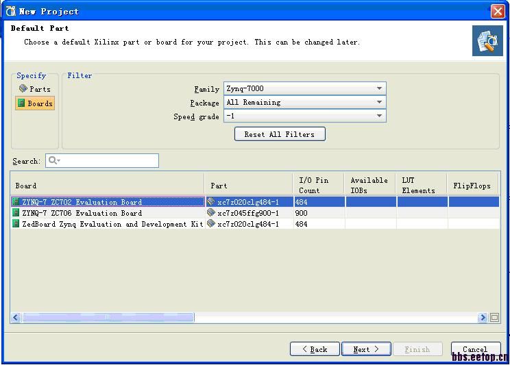The image size is (510, 365).
Task: Click chip icon in ZC702 row's Part cell
Action: [x=210, y=201]
